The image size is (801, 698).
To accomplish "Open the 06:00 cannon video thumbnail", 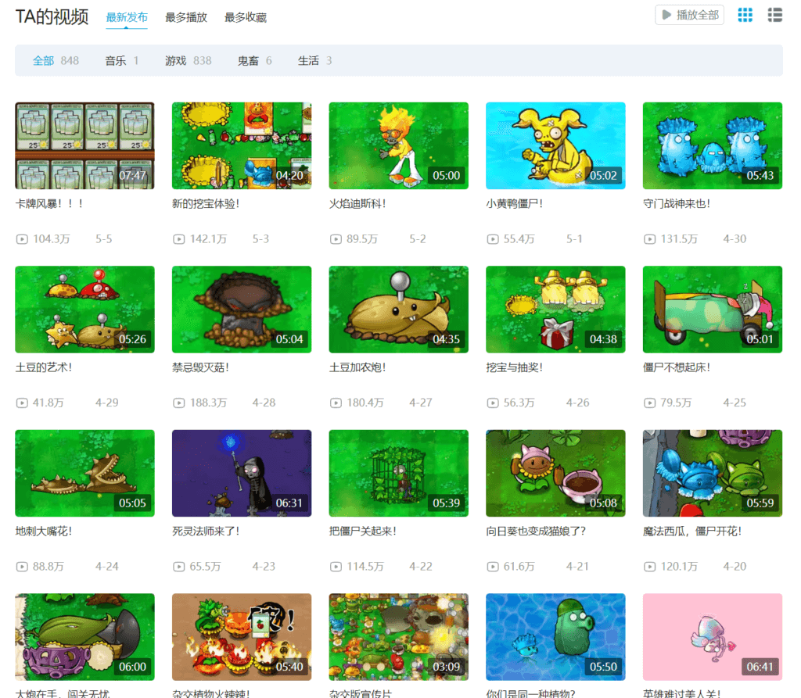I will (84, 637).
